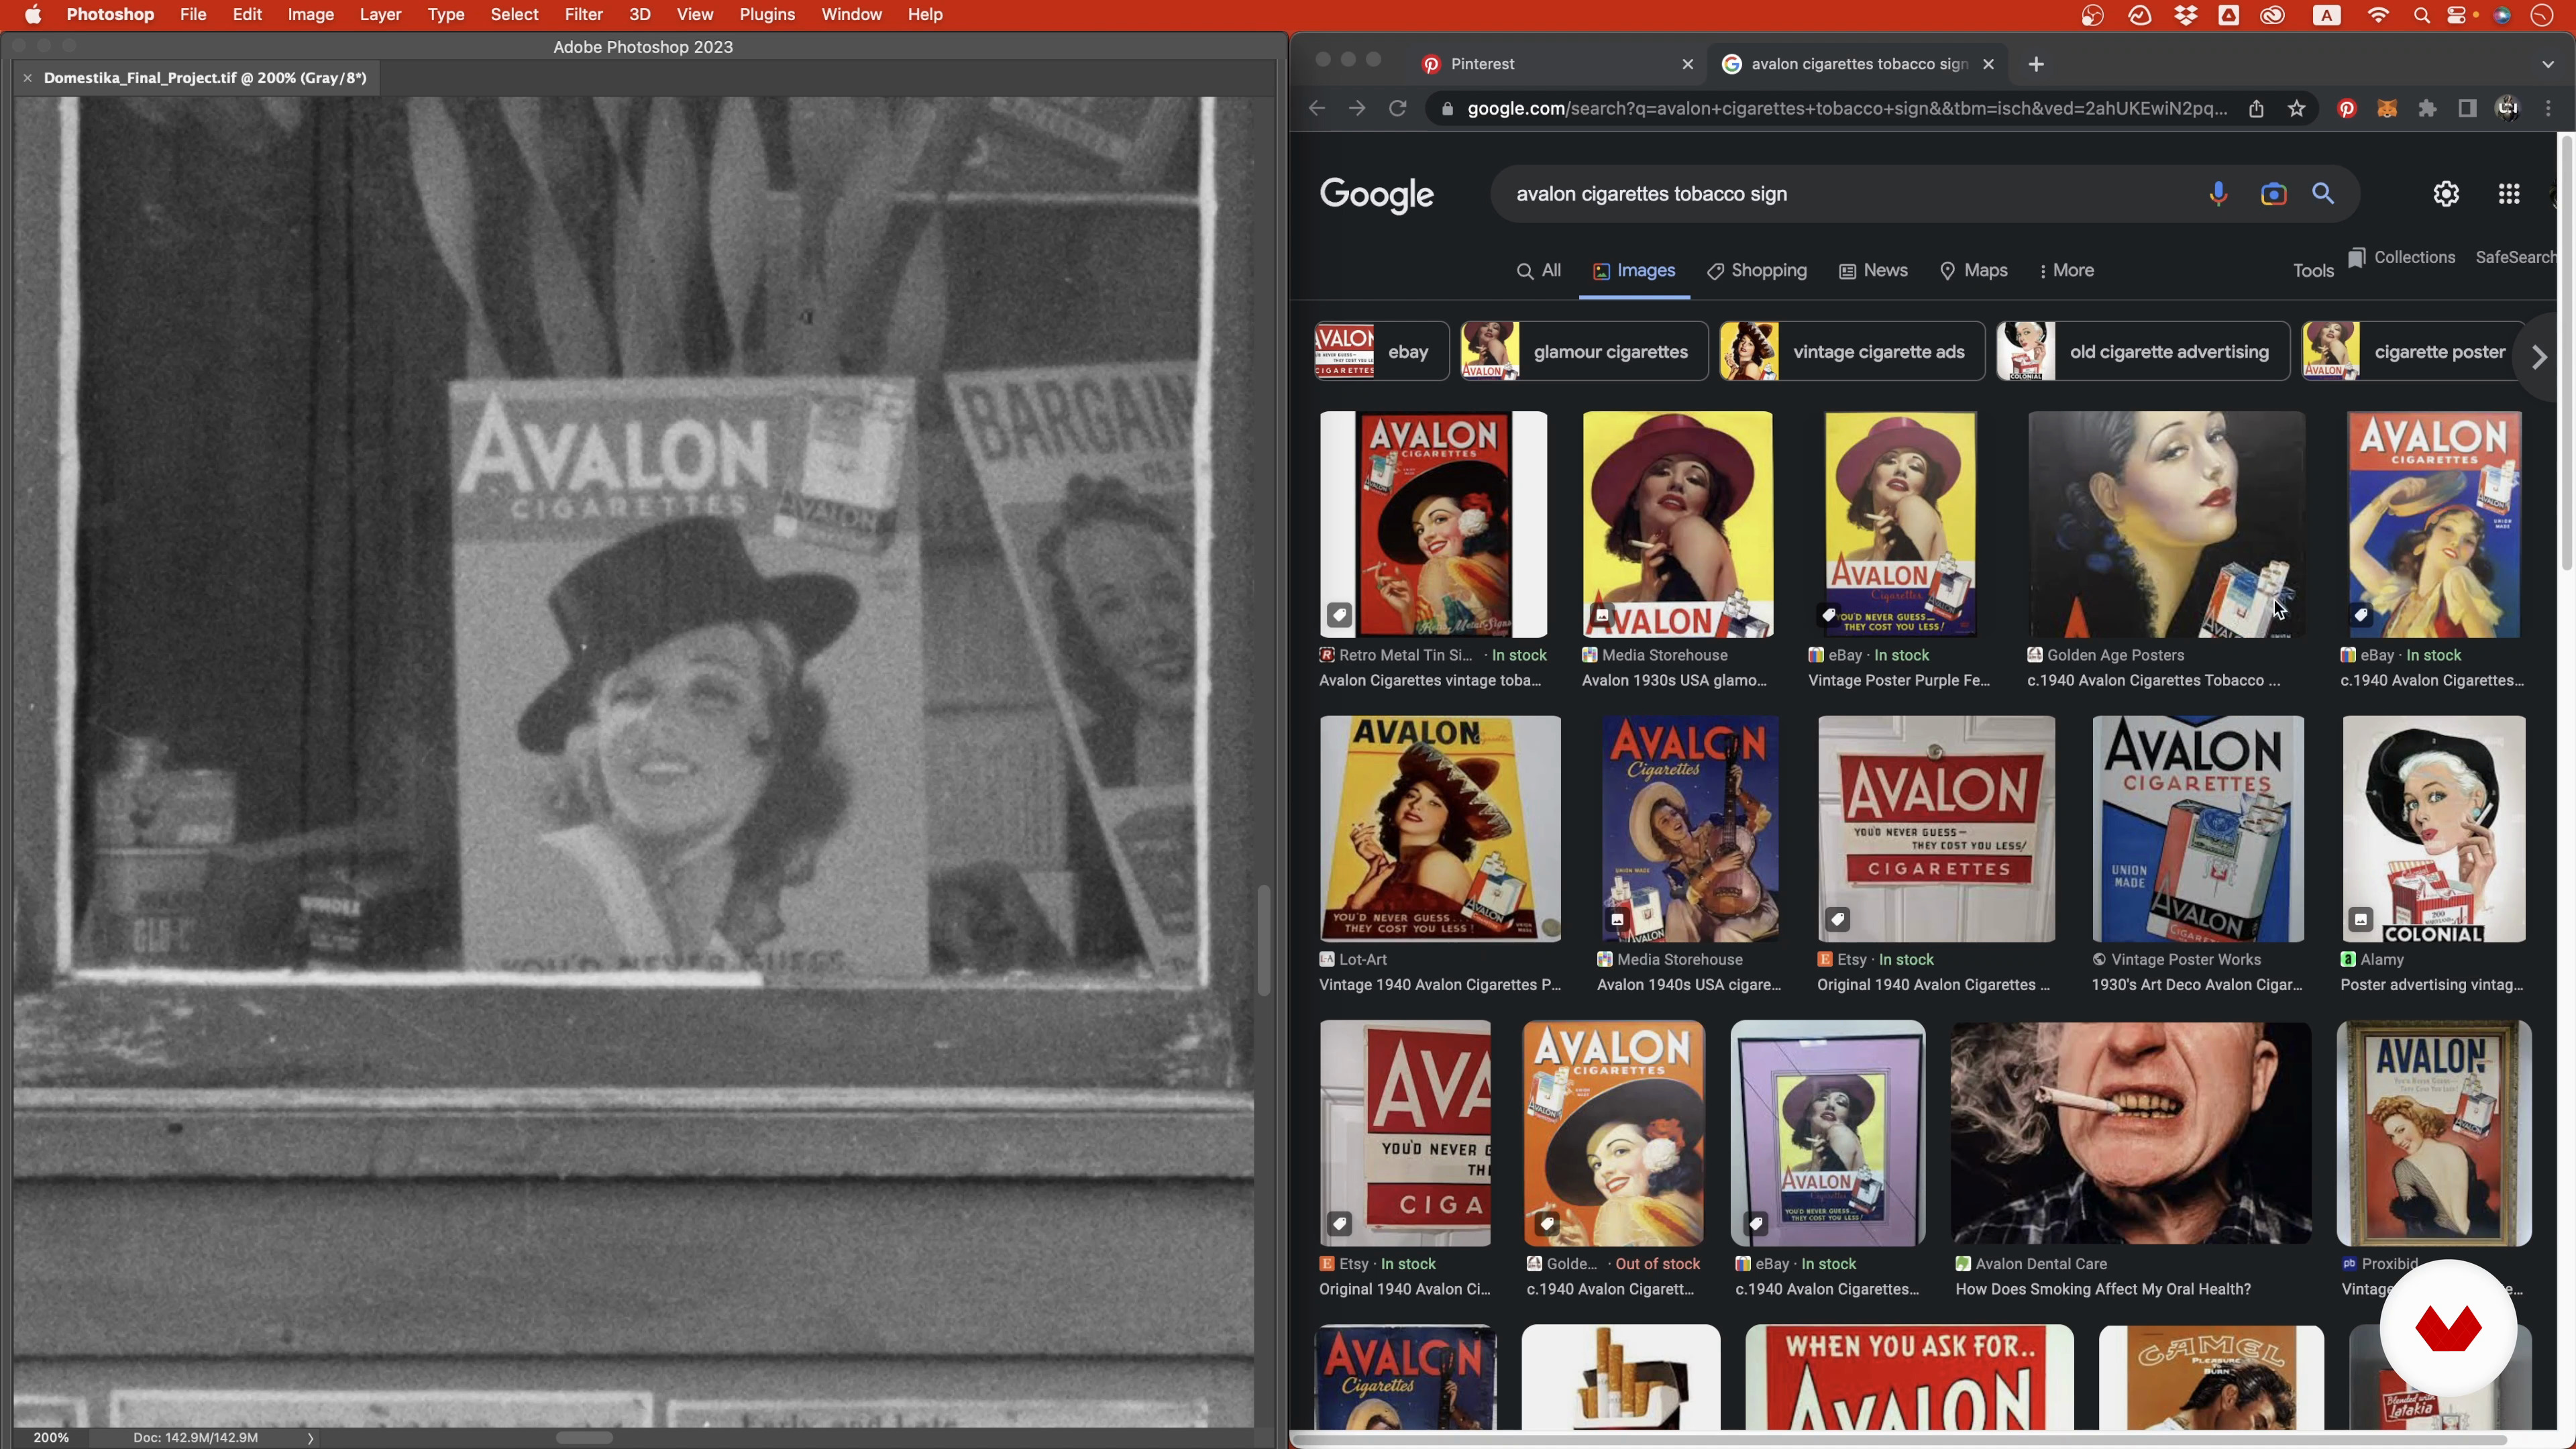Click the blue search magnifier icon
Screen dimensions: 2576x1449
click(2323, 194)
